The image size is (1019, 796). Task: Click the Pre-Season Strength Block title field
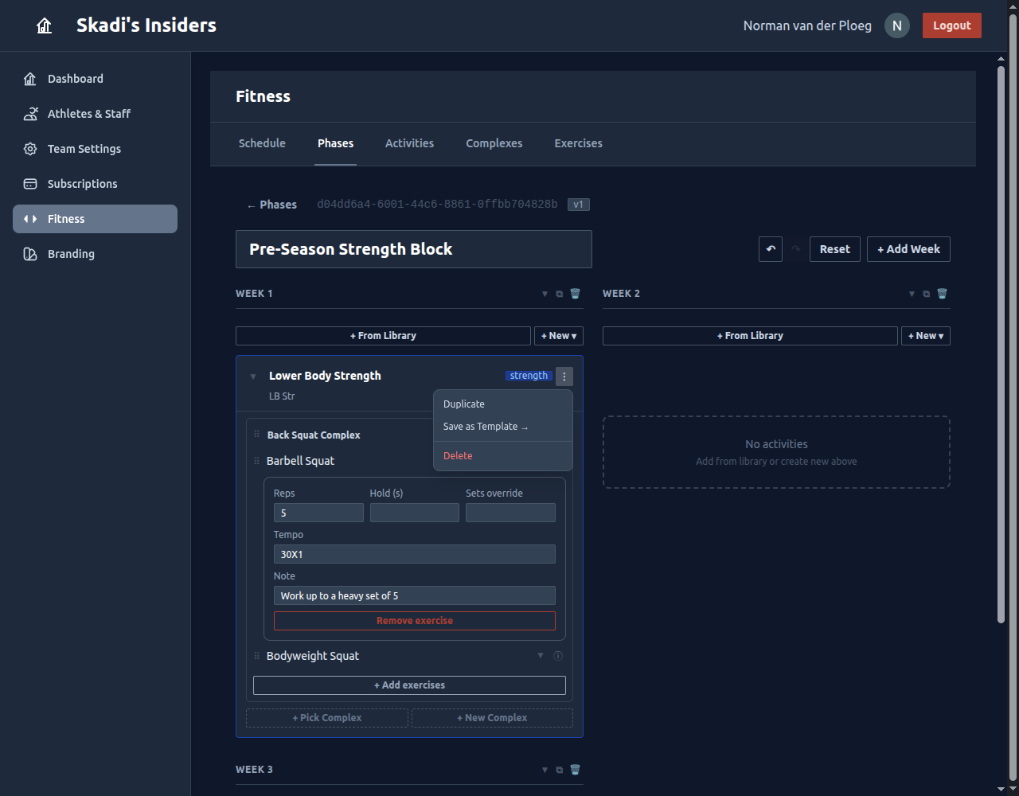coord(414,249)
